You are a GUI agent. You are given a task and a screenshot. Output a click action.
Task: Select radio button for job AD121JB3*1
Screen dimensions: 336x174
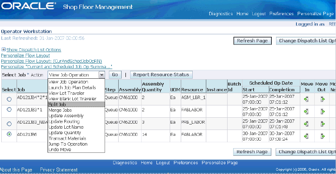pos(9,110)
